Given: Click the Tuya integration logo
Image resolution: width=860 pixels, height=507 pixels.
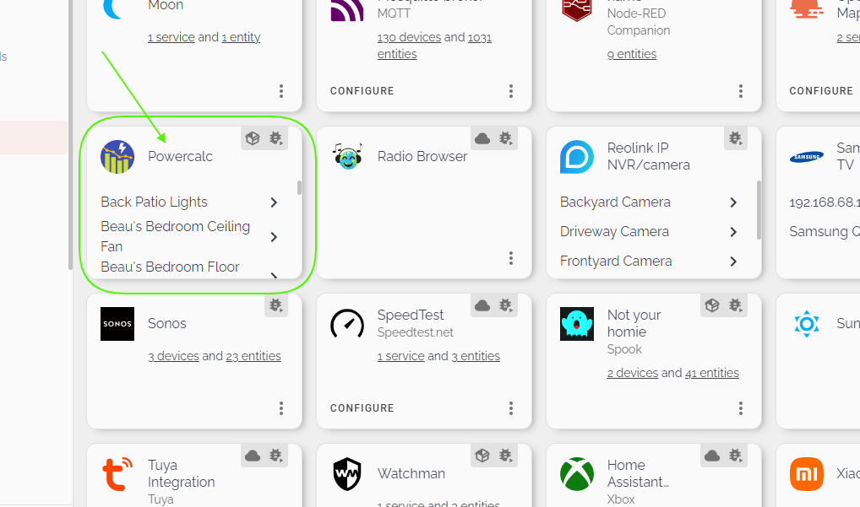Looking at the screenshot, I should pos(117,473).
